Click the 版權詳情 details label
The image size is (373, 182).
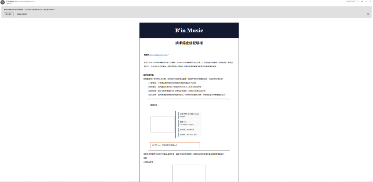(154, 105)
